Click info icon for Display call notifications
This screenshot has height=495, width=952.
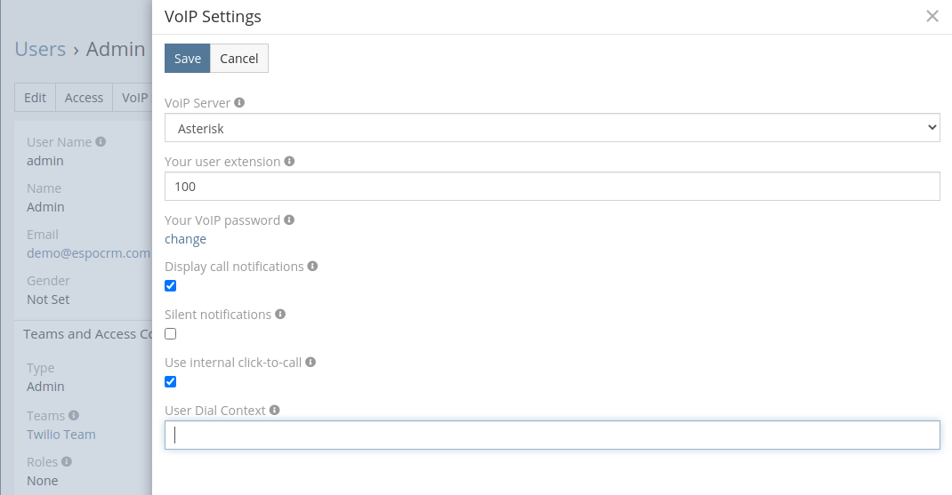tap(312, 266)
